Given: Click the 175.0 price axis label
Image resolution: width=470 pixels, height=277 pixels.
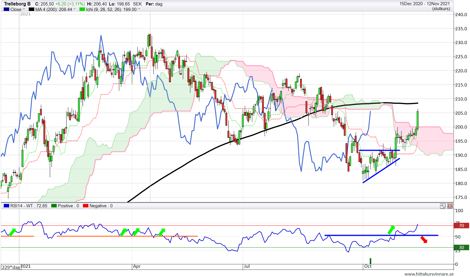Looking at the screenshot, I should pos(461,197).
